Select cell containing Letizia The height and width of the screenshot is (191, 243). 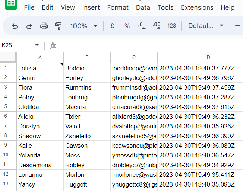[x=40, y=68]
